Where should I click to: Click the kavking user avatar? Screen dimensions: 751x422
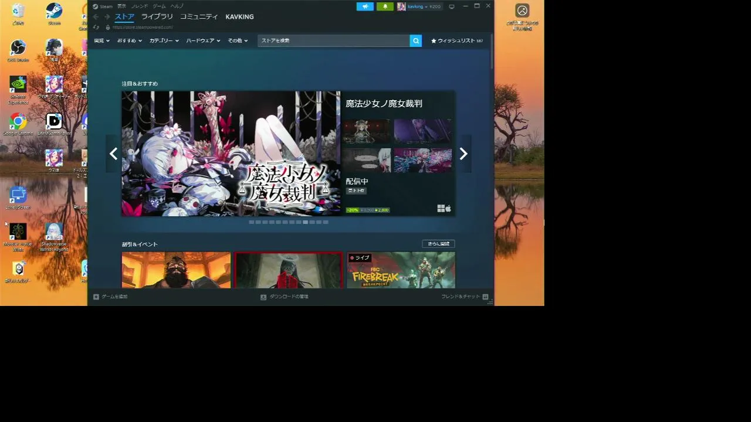pyautogui.click(x=401, y=6)
